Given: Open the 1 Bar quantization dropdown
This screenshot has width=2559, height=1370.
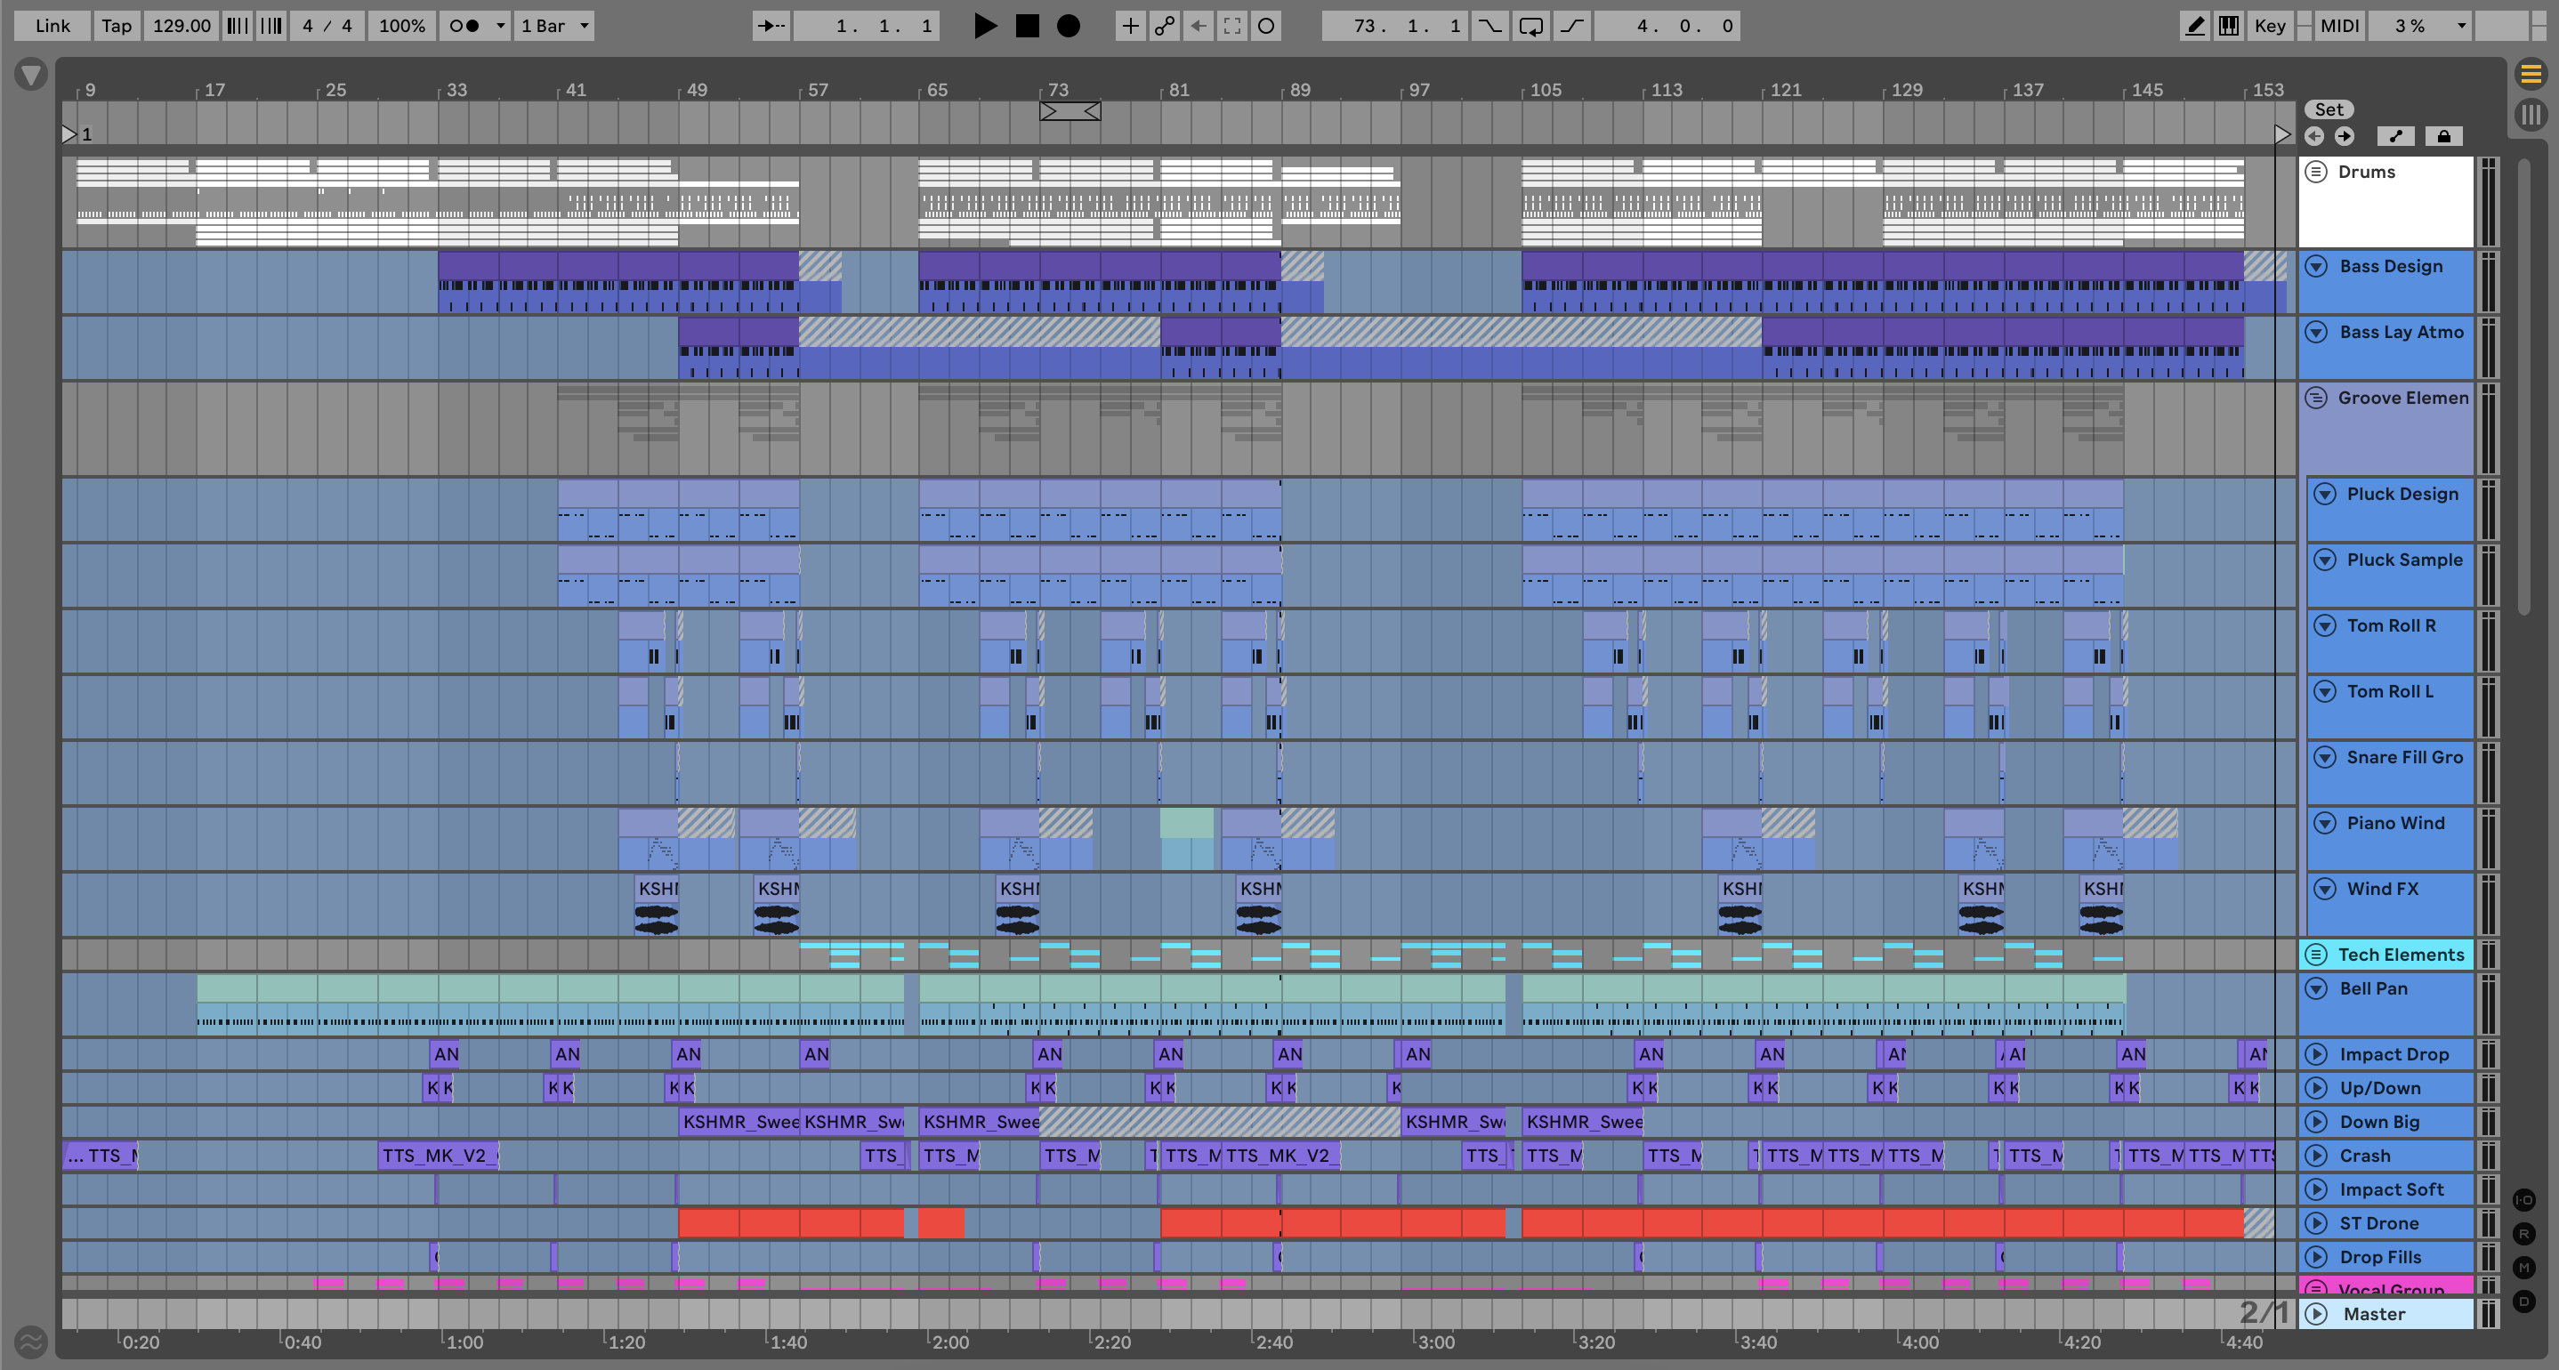Looking at the screenshot, I should click(x=554, y=26).
